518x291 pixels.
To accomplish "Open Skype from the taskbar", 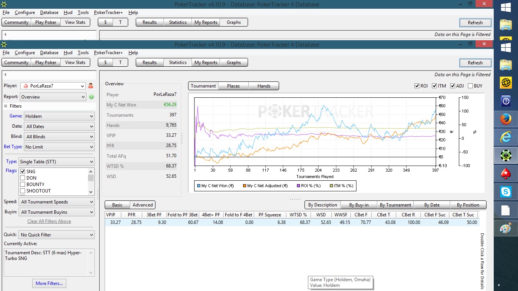I will 506,192.
